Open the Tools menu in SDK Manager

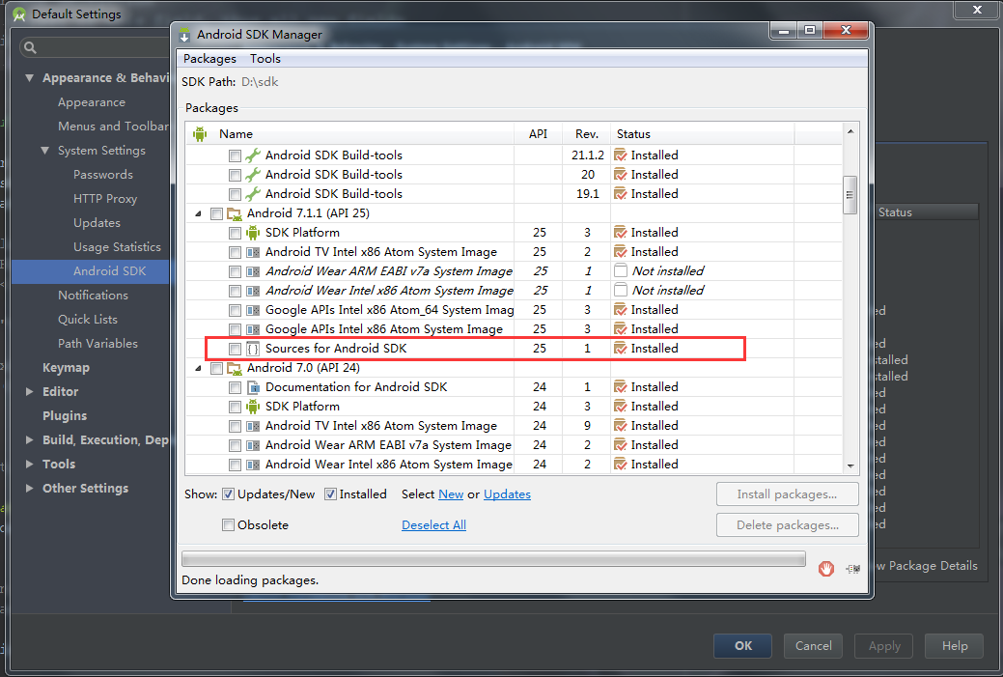pos(265,58)
